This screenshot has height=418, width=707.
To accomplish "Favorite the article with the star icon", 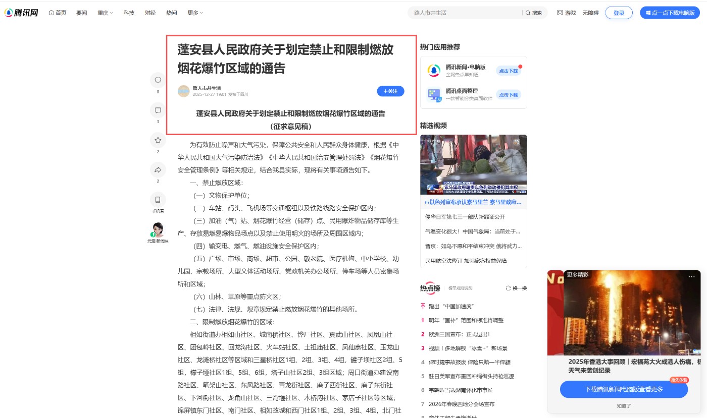I will tap(158, 140).
